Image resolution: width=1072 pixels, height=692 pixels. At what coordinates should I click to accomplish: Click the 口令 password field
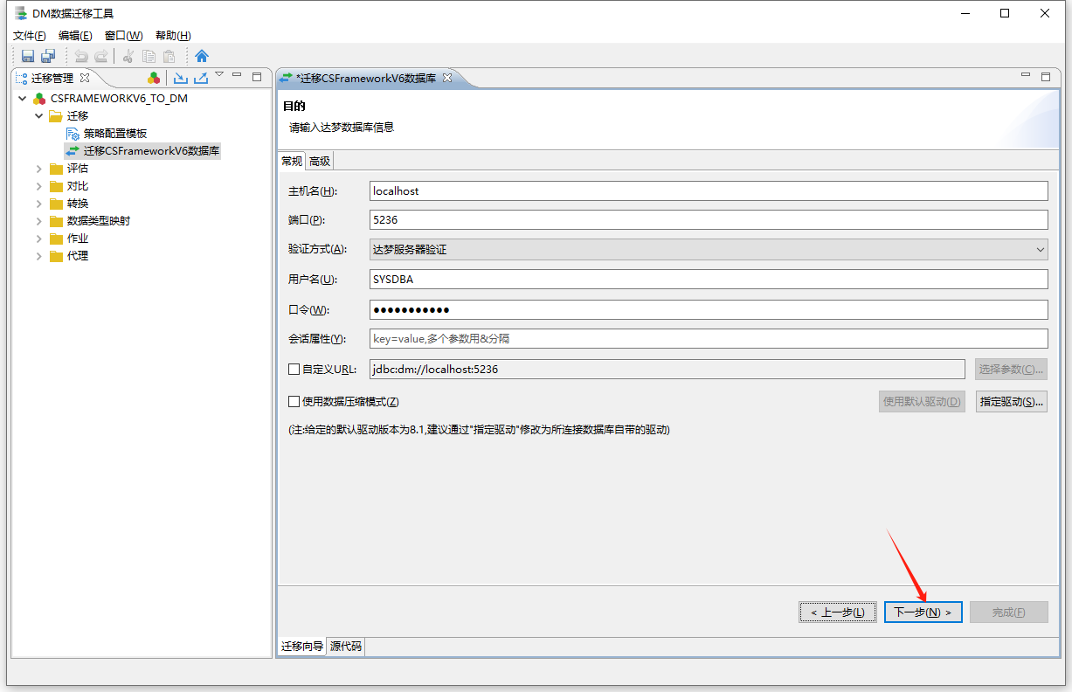click(709, 310)
